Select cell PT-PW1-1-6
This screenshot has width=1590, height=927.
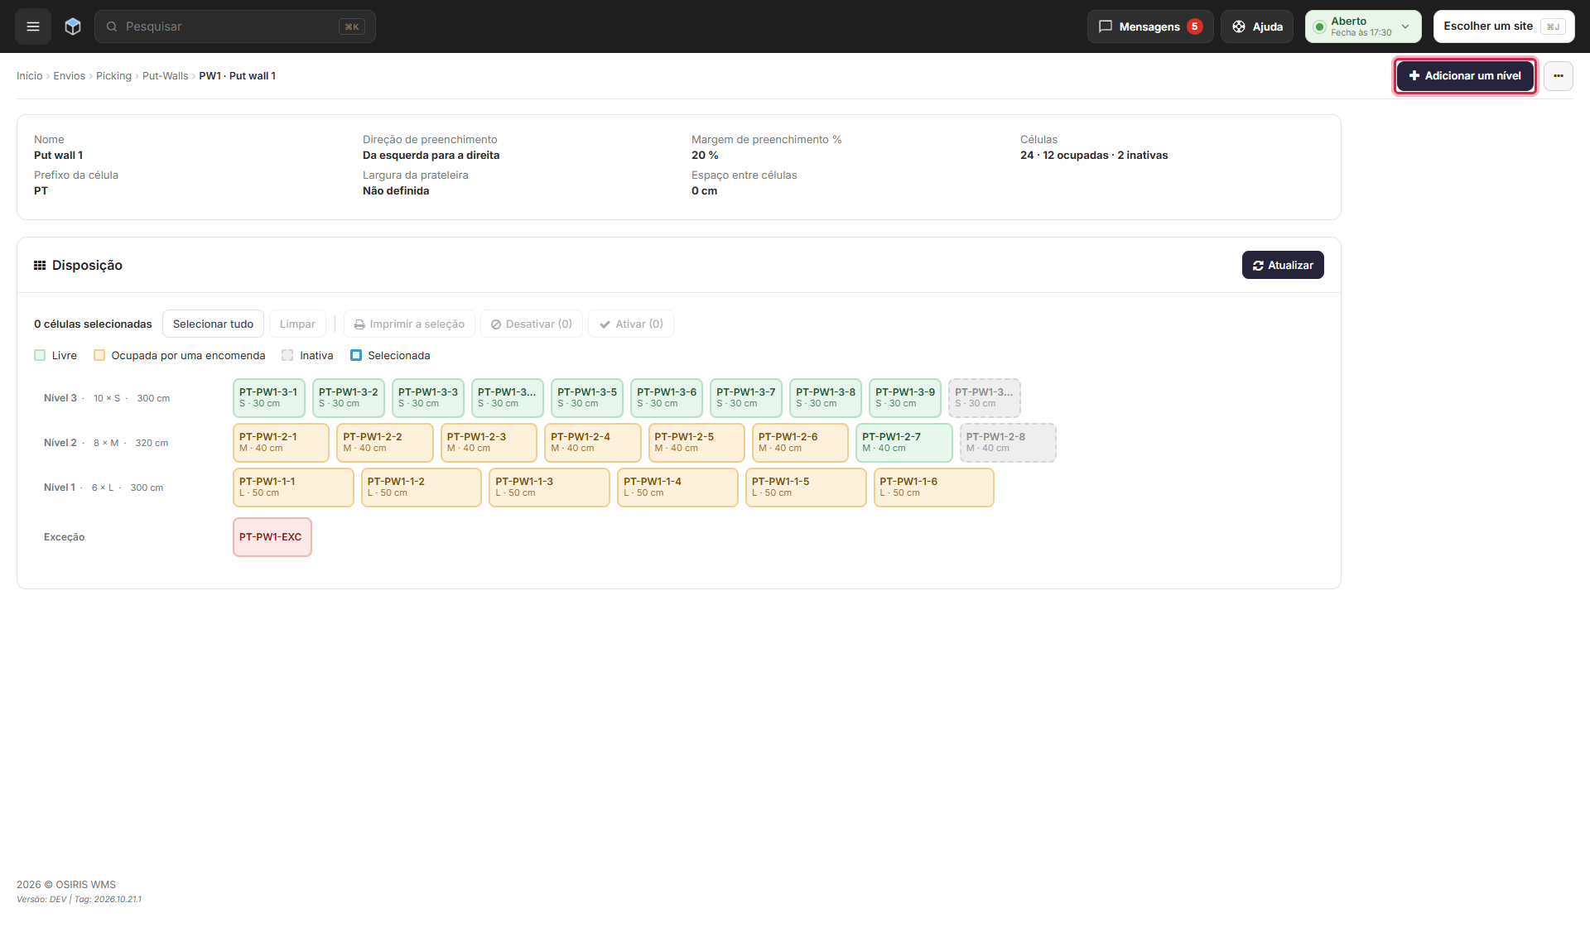click(x=933, y=488)
